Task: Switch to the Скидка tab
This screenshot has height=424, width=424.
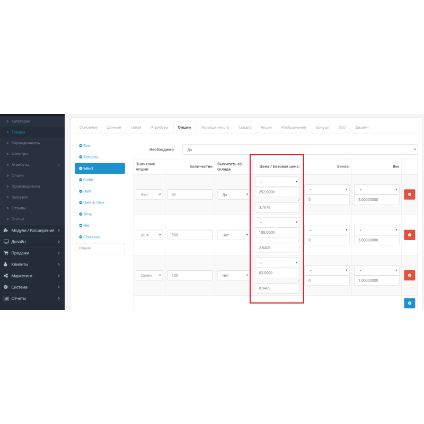Action: [245, 127]
